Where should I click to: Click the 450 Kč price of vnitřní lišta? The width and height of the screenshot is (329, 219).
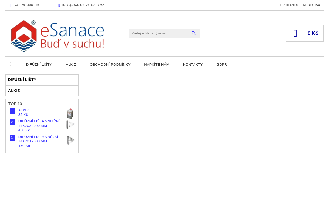pos(24,130)
